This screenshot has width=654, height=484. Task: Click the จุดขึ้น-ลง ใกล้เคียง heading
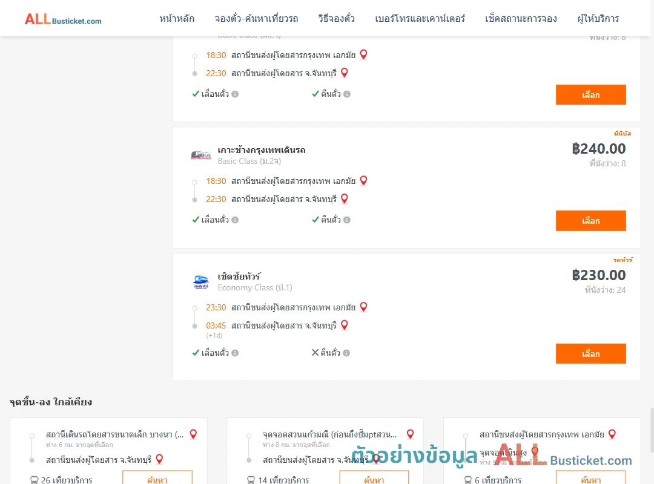coord(50,402)
